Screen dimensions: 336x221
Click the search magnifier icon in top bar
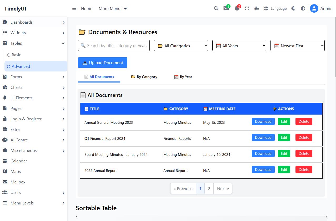216,8
